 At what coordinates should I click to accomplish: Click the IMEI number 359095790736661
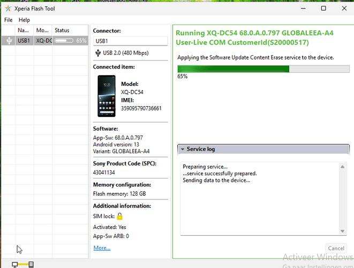click(x=141, y=108)
